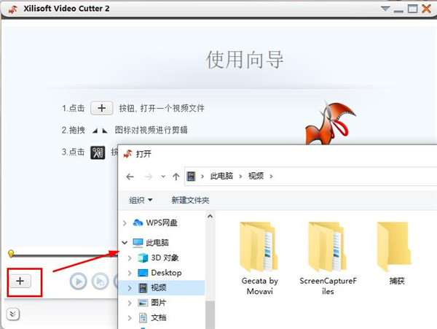Click 视频 in the address bar path
This screenshot has height=329, width=437.
pyautogui.click(x=256, y=176)
